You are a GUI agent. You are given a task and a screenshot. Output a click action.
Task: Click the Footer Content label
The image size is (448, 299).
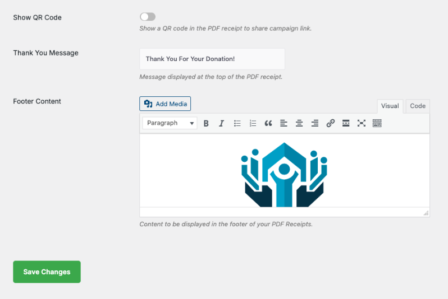(x=37, y=101)
